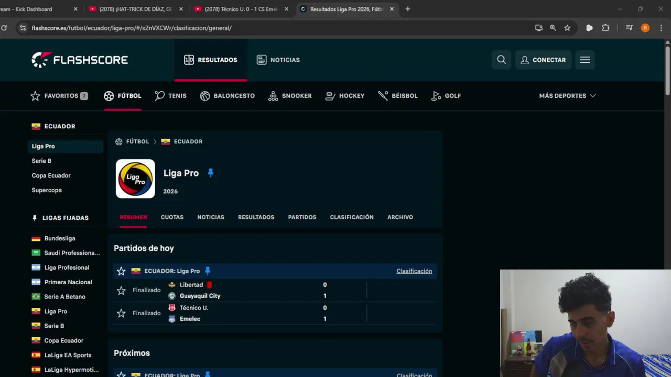Open Supercopa in Ecuador sidebar

tap(47, 190)
